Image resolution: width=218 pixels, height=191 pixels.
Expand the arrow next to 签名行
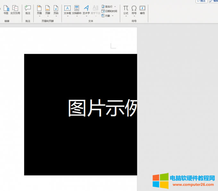[x=115, y=6]
